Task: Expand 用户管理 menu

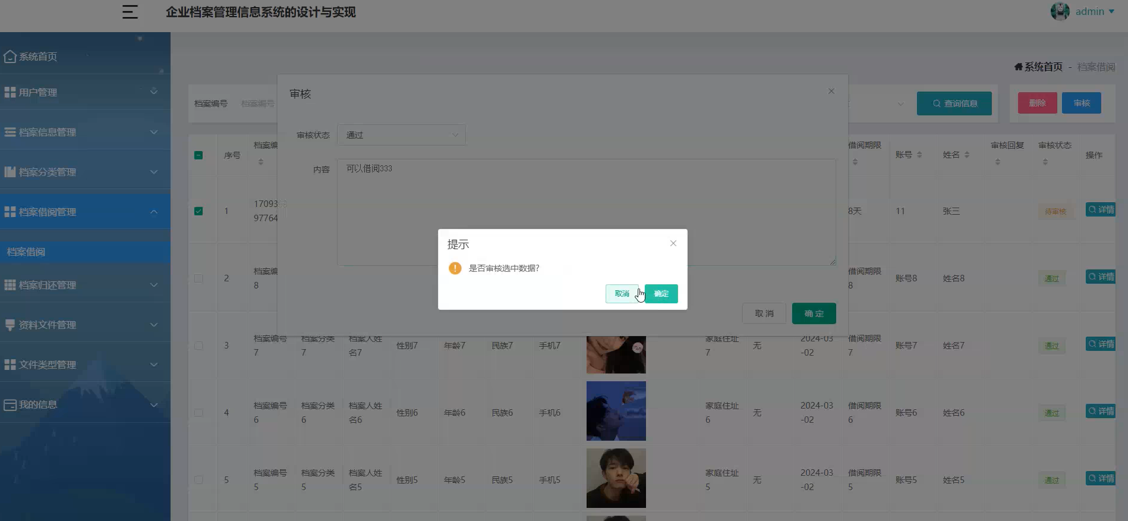Action: pyautogui.click(x=85, y=92)
